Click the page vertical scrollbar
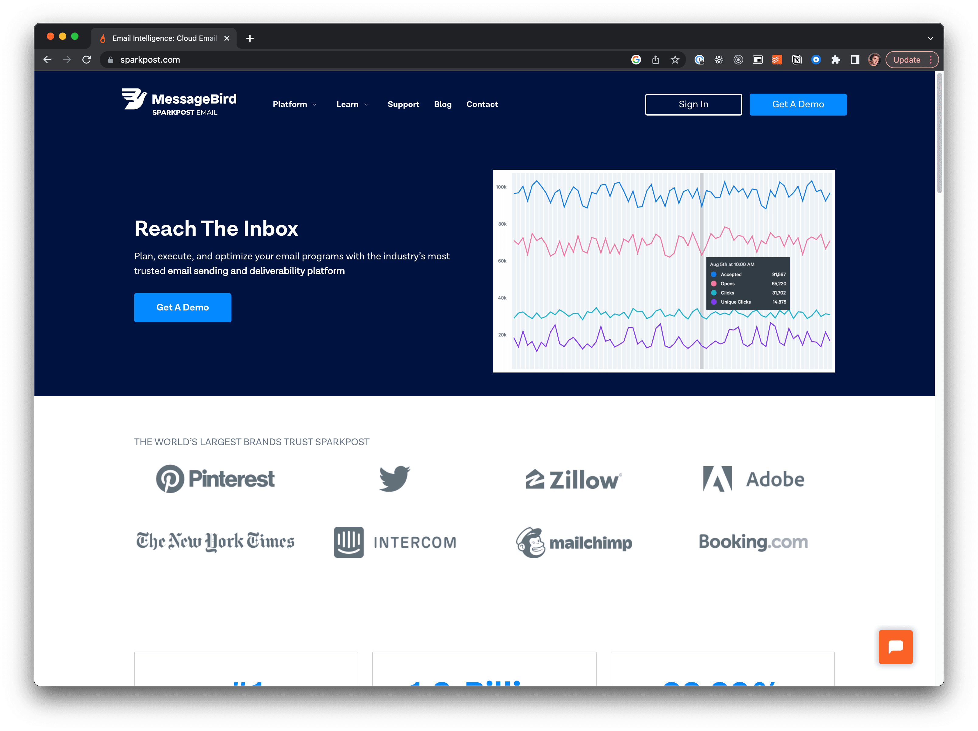 (x=940, y=133)
